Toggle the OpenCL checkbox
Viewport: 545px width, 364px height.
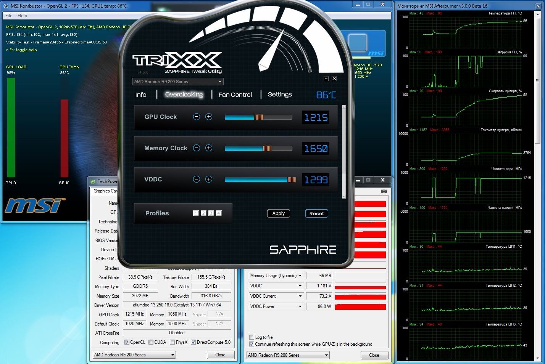coord(127,342)
